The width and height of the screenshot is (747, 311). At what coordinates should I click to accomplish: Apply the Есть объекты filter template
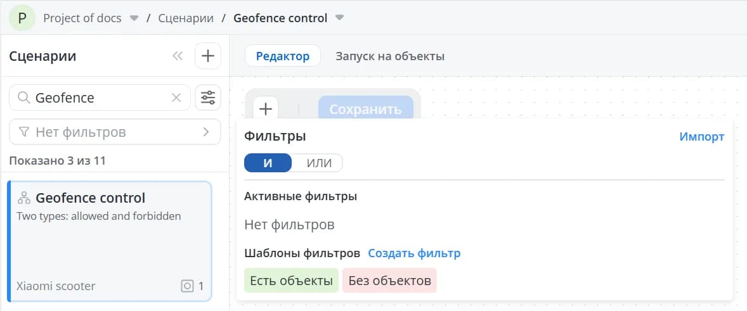291,281
